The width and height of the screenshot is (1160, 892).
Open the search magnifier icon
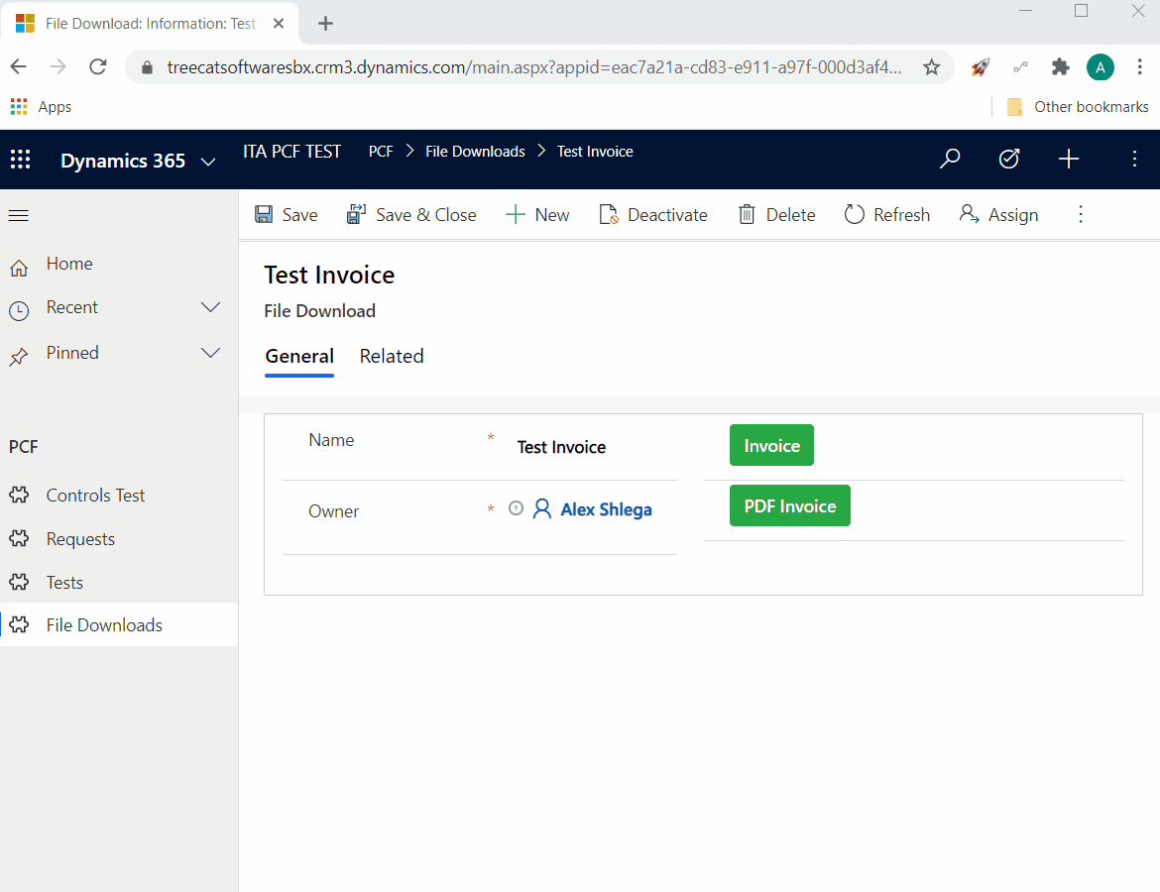[950, 159]
